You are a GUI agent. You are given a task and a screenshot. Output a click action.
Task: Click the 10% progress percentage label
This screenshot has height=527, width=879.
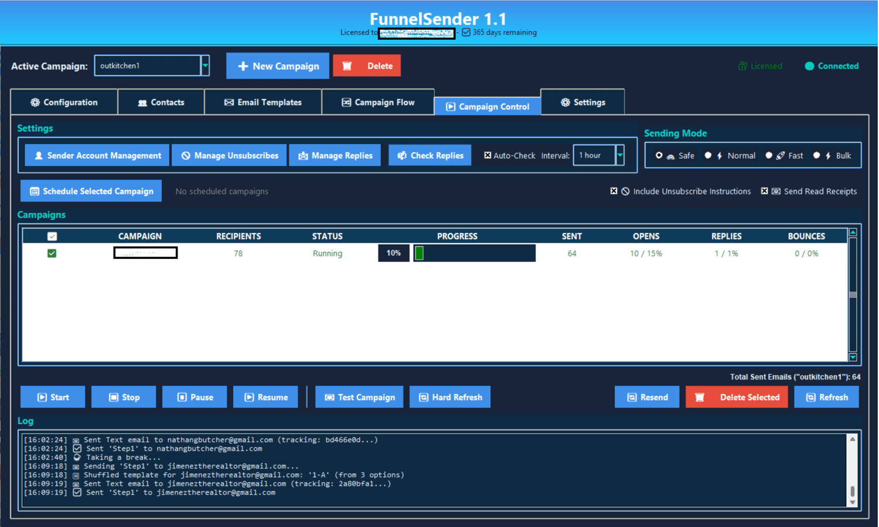click(394, 253)
